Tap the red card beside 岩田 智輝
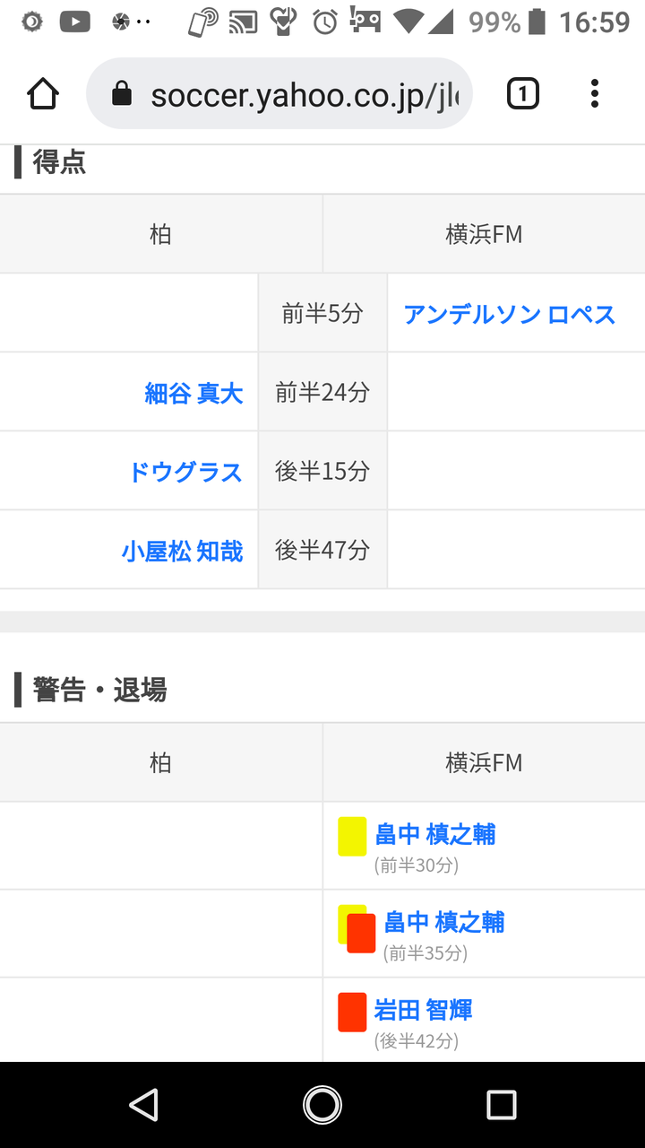The image size is (645, 1148). [352, 1012]
